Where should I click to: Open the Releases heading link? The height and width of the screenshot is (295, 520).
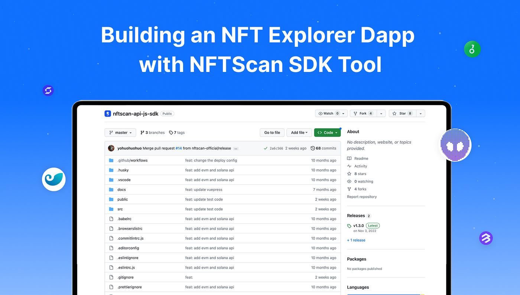[356, 216]
